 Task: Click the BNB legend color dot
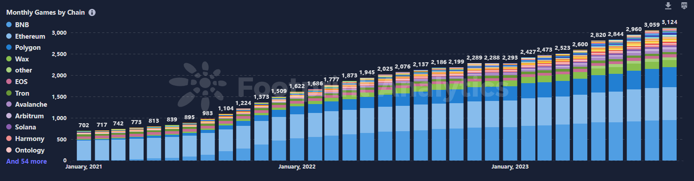(x=9, y=25)
